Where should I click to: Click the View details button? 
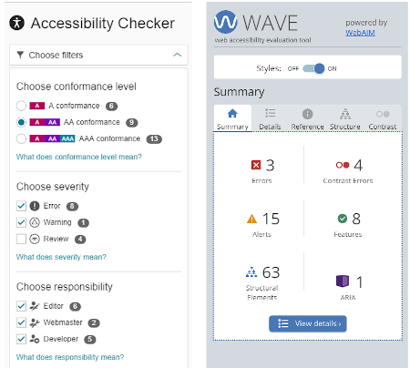pyautogui.click(x=308, y=323)
